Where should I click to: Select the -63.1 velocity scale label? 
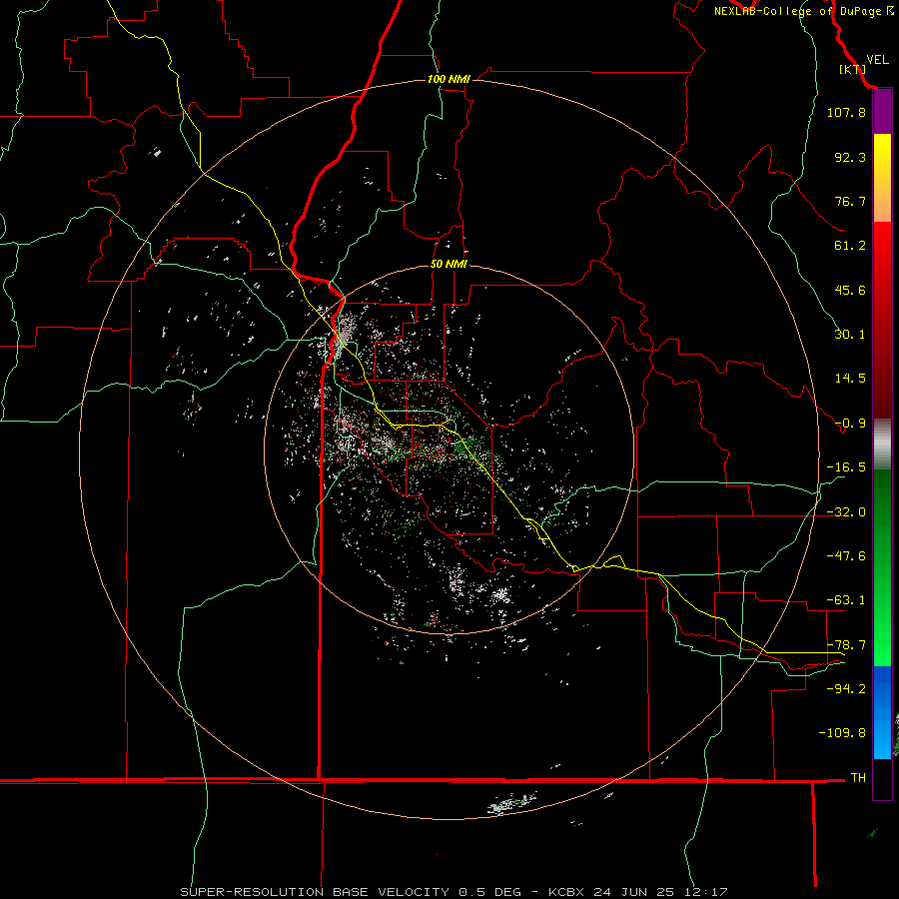click(x=846, y=600)
